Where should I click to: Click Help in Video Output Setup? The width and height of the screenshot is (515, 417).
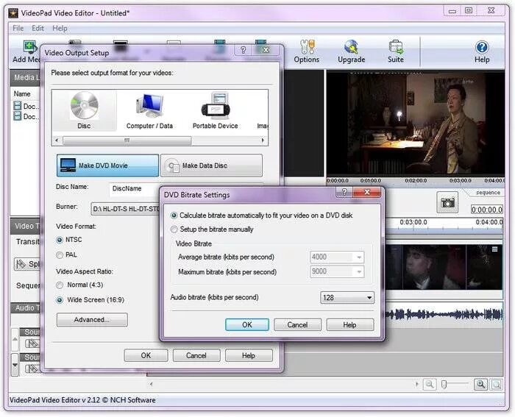coord(249,356)
